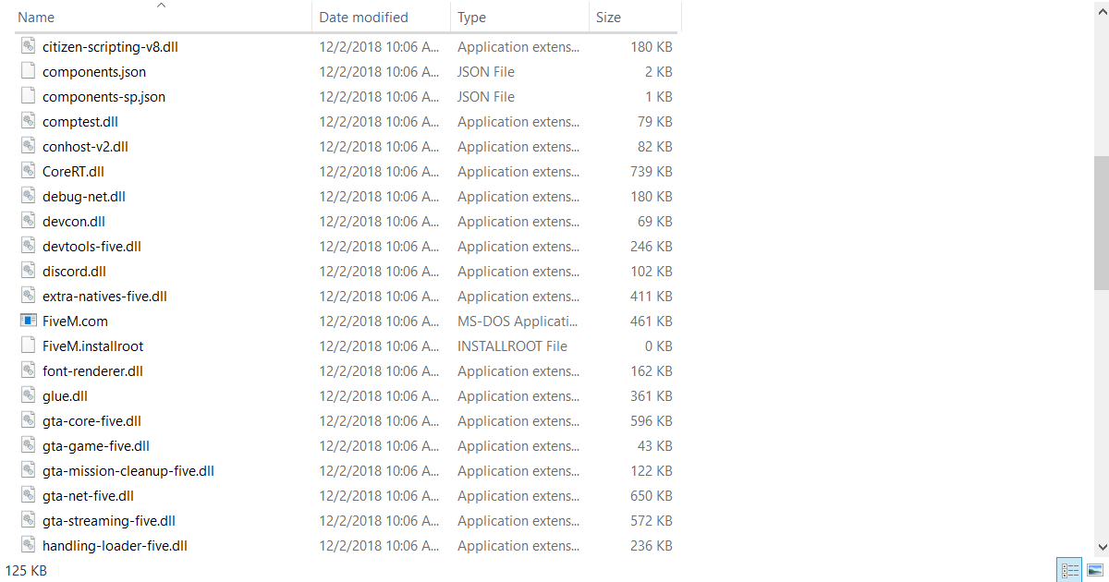Click the date modified of glue.dll

(380, 396)
